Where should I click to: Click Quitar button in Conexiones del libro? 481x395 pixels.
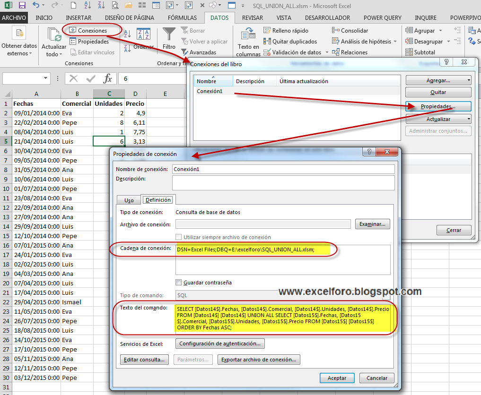(438, 92)
